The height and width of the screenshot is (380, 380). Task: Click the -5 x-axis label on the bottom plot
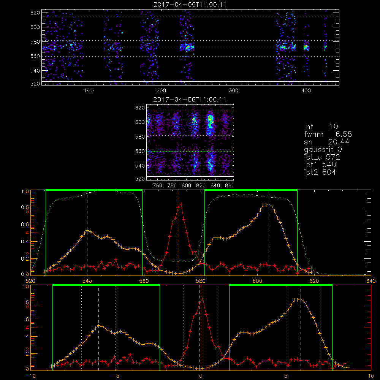116,376
